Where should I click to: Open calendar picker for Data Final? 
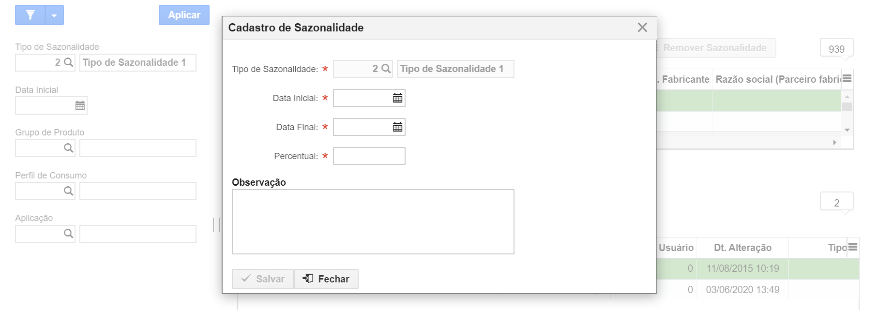(397, 127)
